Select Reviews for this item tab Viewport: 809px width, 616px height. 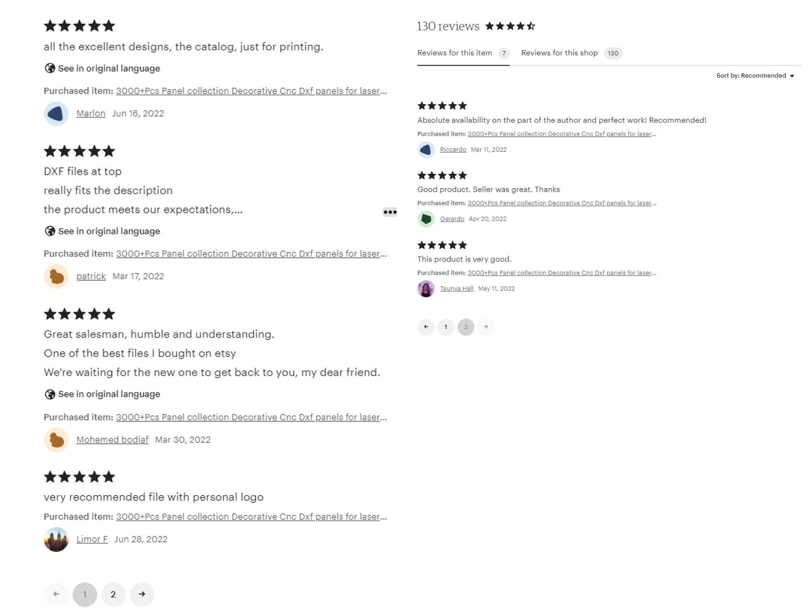click(463, 53)
